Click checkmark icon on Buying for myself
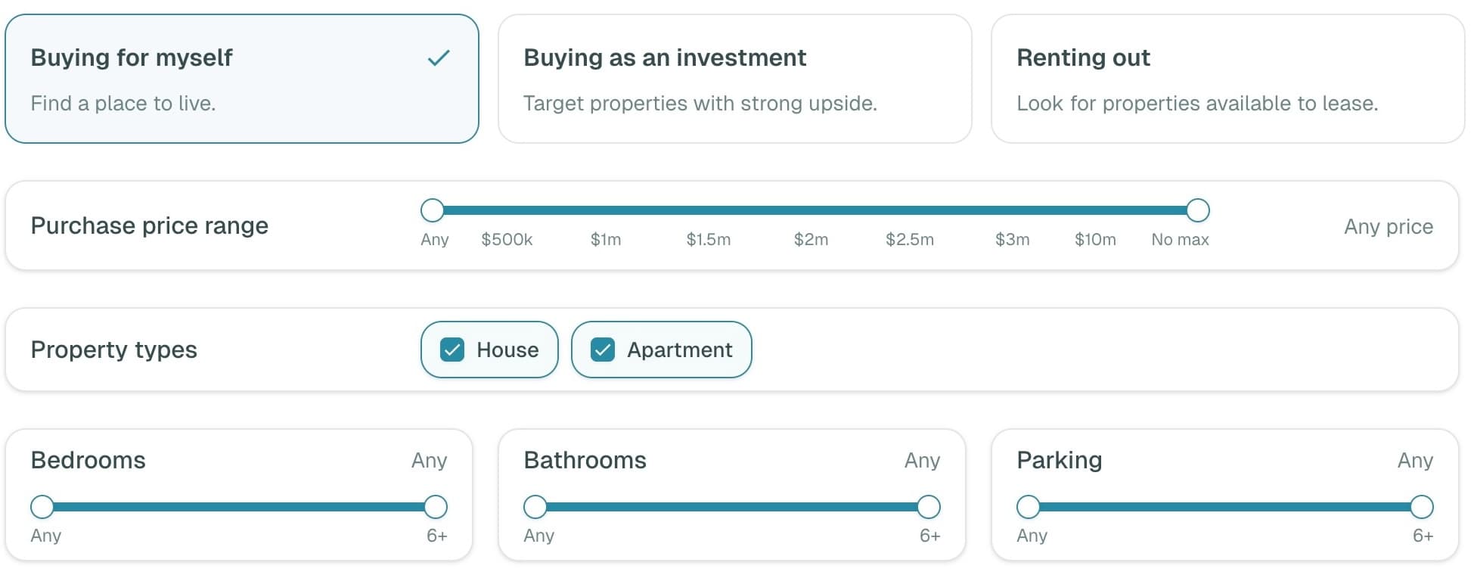The width and height of the screenshot is (1474, 575). [x=439, y=58]
